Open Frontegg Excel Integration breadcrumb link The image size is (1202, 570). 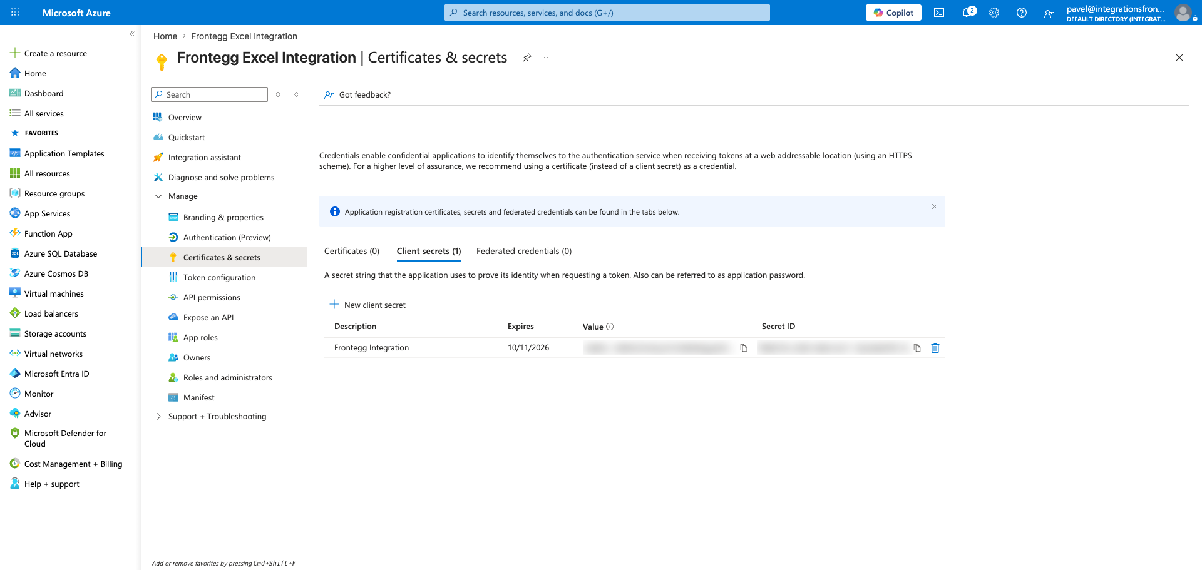[x=244, y=36]
